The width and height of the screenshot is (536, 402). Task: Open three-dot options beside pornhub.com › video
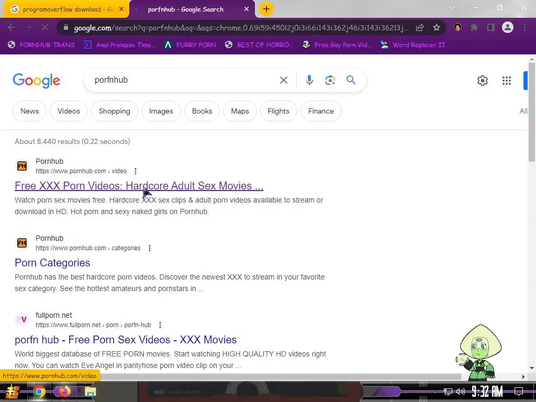(136, 171)
